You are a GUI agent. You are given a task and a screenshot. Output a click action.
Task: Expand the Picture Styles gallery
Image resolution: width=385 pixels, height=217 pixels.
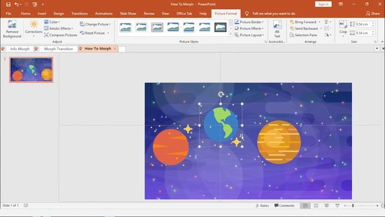click(x=231, y=35)
